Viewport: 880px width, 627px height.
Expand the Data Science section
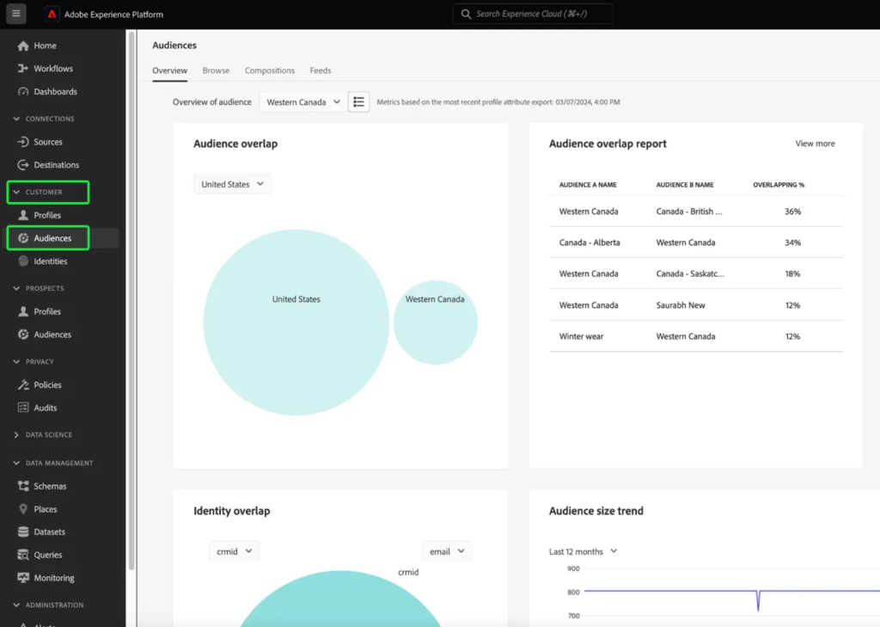point(17,435)
